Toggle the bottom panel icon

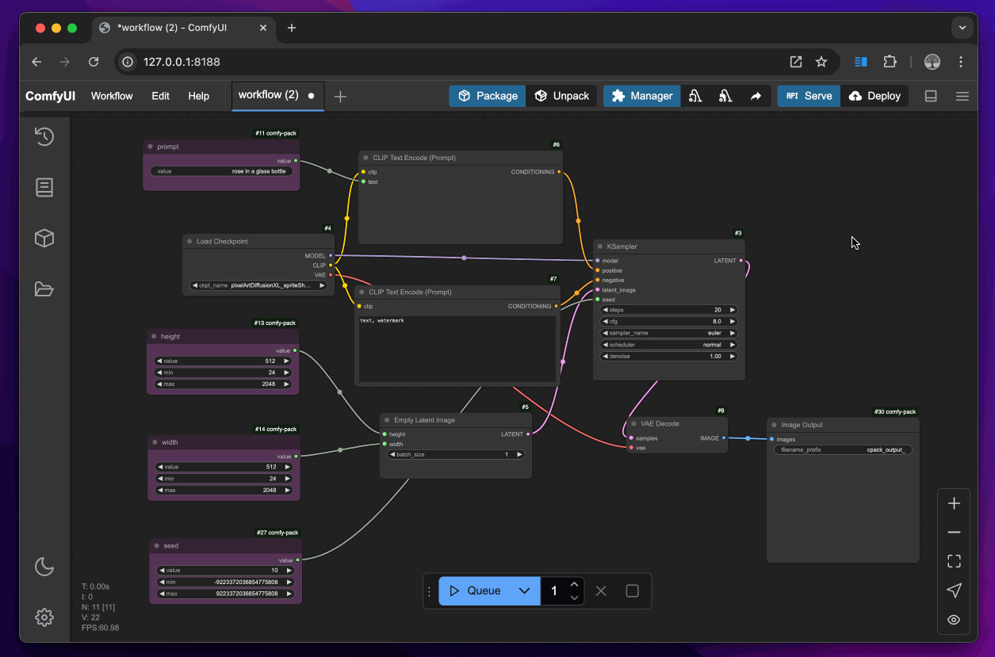[931, 96]
